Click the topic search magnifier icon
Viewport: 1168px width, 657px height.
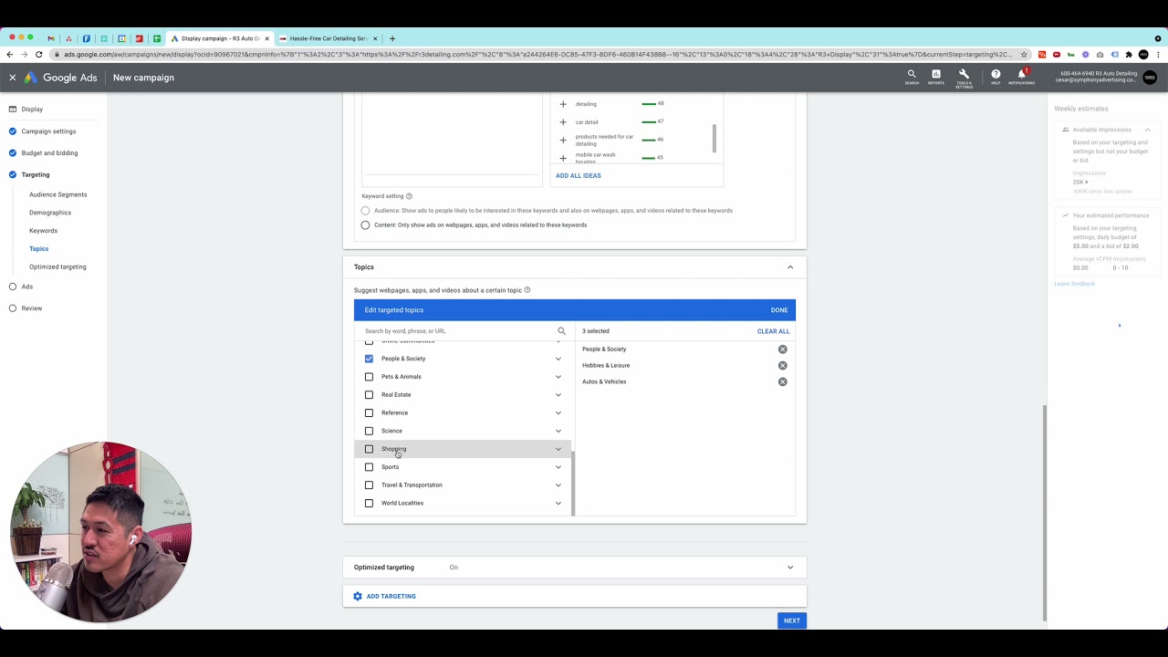point(561,331)
